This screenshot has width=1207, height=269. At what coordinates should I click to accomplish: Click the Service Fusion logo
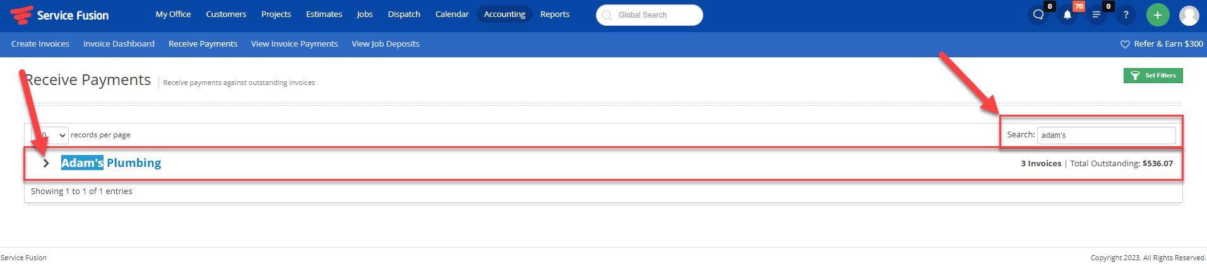pos(60,15)
